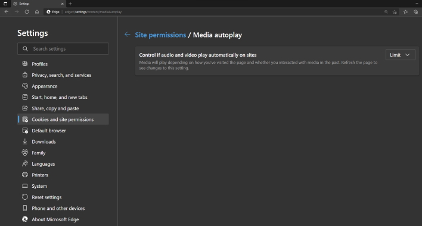Click the Reset settings icon
422x226 pixels.
click(x=25, y=197)
